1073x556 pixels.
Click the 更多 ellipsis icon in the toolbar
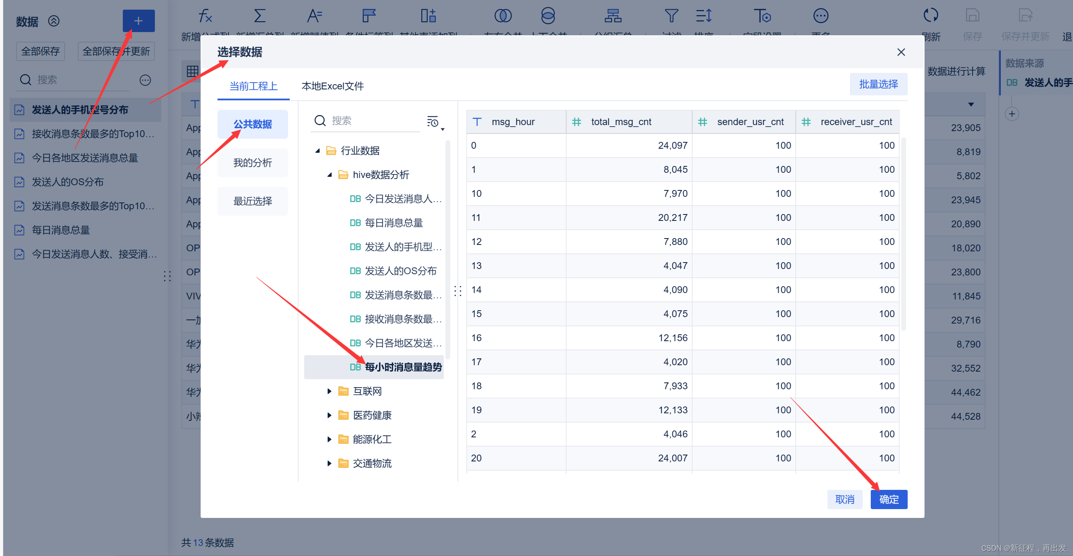point(821,16)
